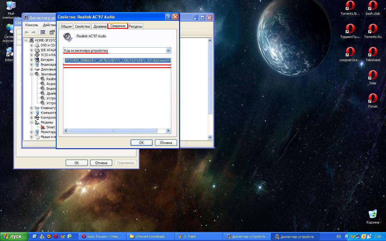Open the Solar shortcut on the desktop

(373, 76)
